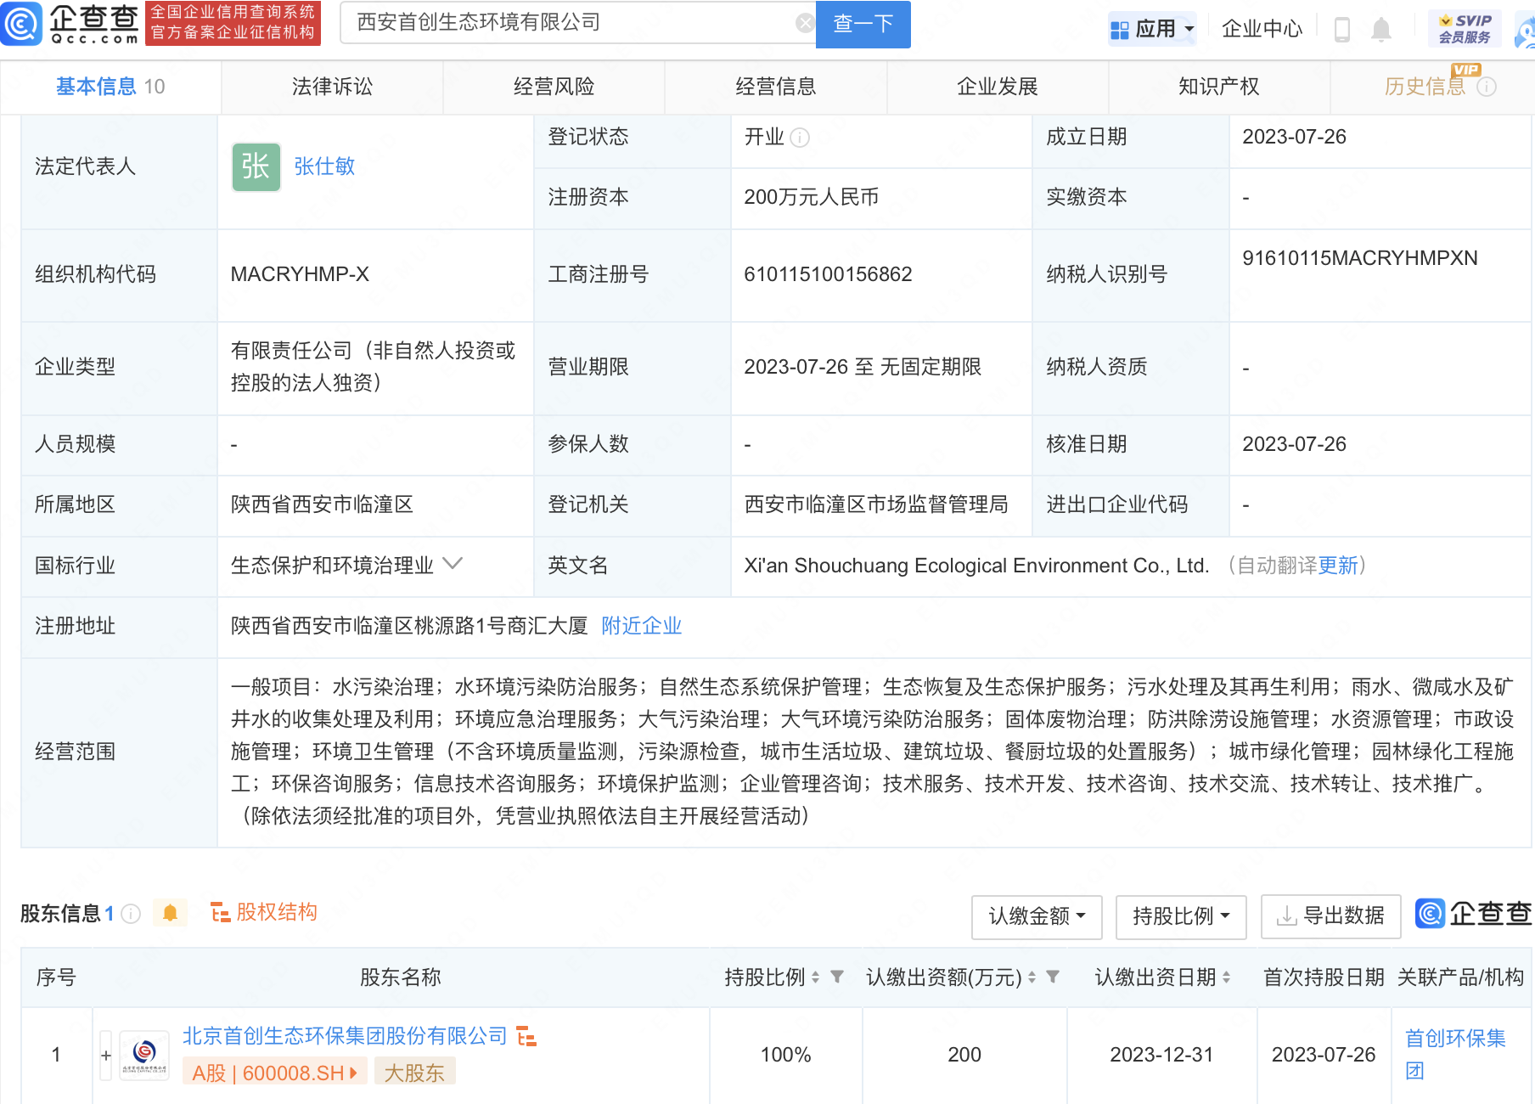Open legal representative 张仕敏 link
Image resolution: width=1535 pixels, height=1104 pixels.
(x=324, y=166)
